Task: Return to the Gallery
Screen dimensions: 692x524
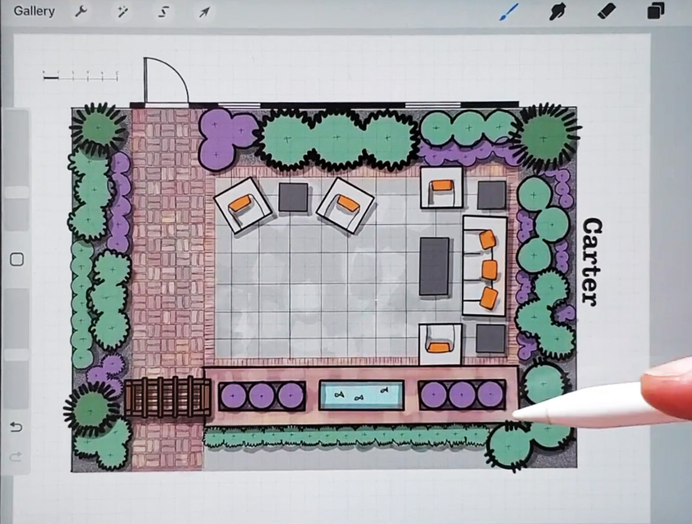Action: (34, 11)
